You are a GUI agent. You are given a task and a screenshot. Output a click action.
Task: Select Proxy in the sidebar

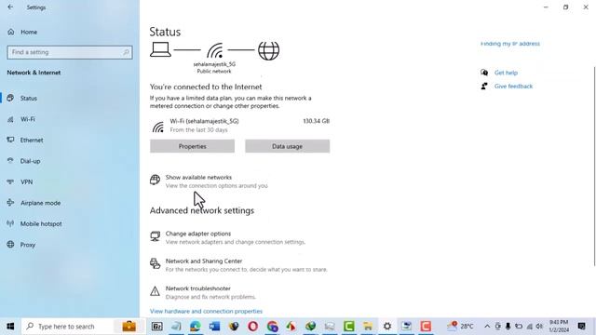point(27,245)
